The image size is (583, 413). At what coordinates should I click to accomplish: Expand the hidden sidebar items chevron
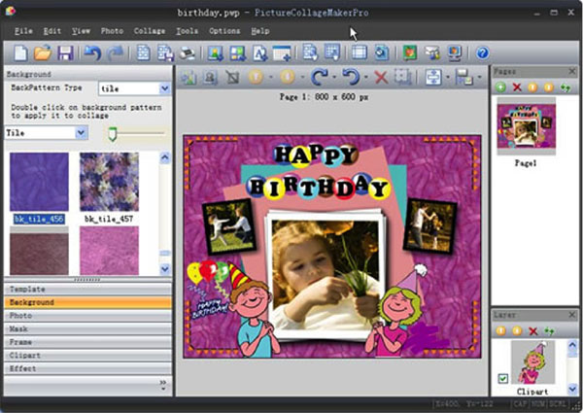tap(162, 384)
